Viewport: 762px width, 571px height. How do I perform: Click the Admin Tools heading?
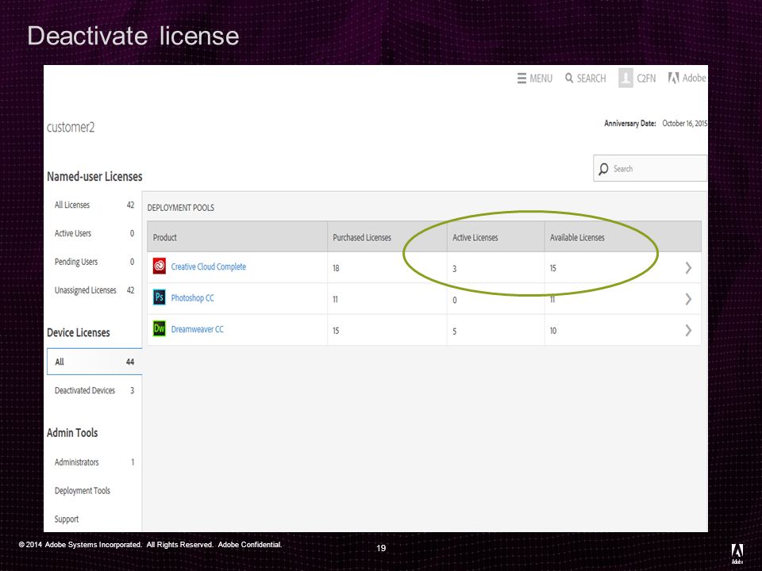[x=72, y=433]
